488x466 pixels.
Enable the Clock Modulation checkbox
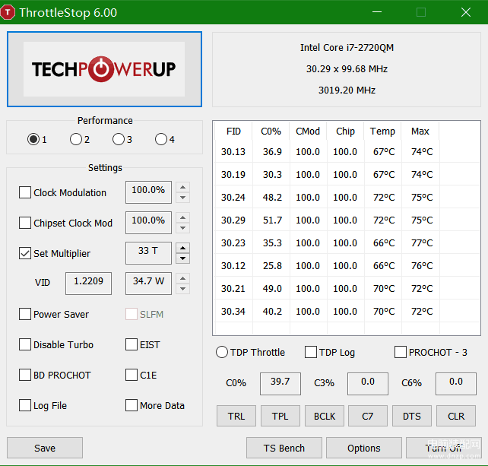tap(25, 192)
